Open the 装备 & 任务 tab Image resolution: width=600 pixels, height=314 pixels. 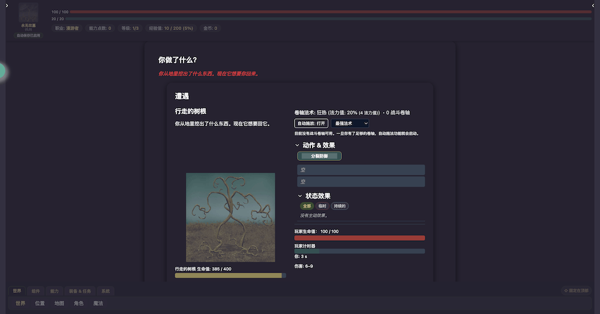(x=80, y=291)
